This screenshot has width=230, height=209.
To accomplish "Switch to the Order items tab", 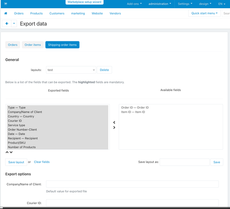I will tap(33, 45).
